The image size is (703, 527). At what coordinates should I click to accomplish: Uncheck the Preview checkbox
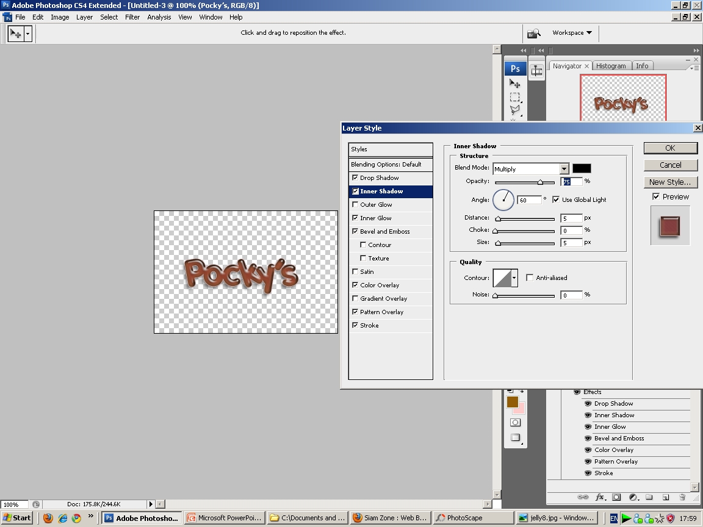(x=656, y=196)
